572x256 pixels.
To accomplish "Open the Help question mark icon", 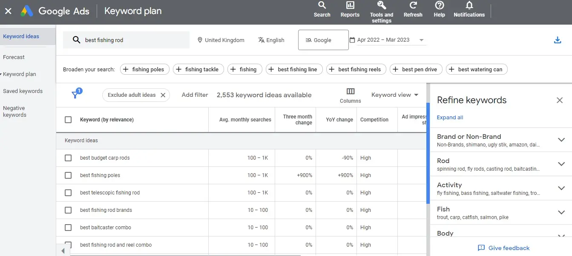I will [440, 9].
